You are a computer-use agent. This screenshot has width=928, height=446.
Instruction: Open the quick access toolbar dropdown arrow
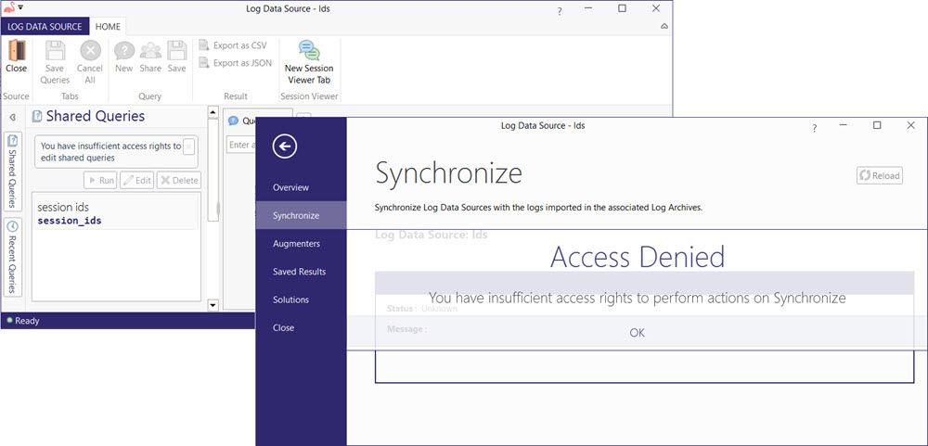(x=20, y=7)
